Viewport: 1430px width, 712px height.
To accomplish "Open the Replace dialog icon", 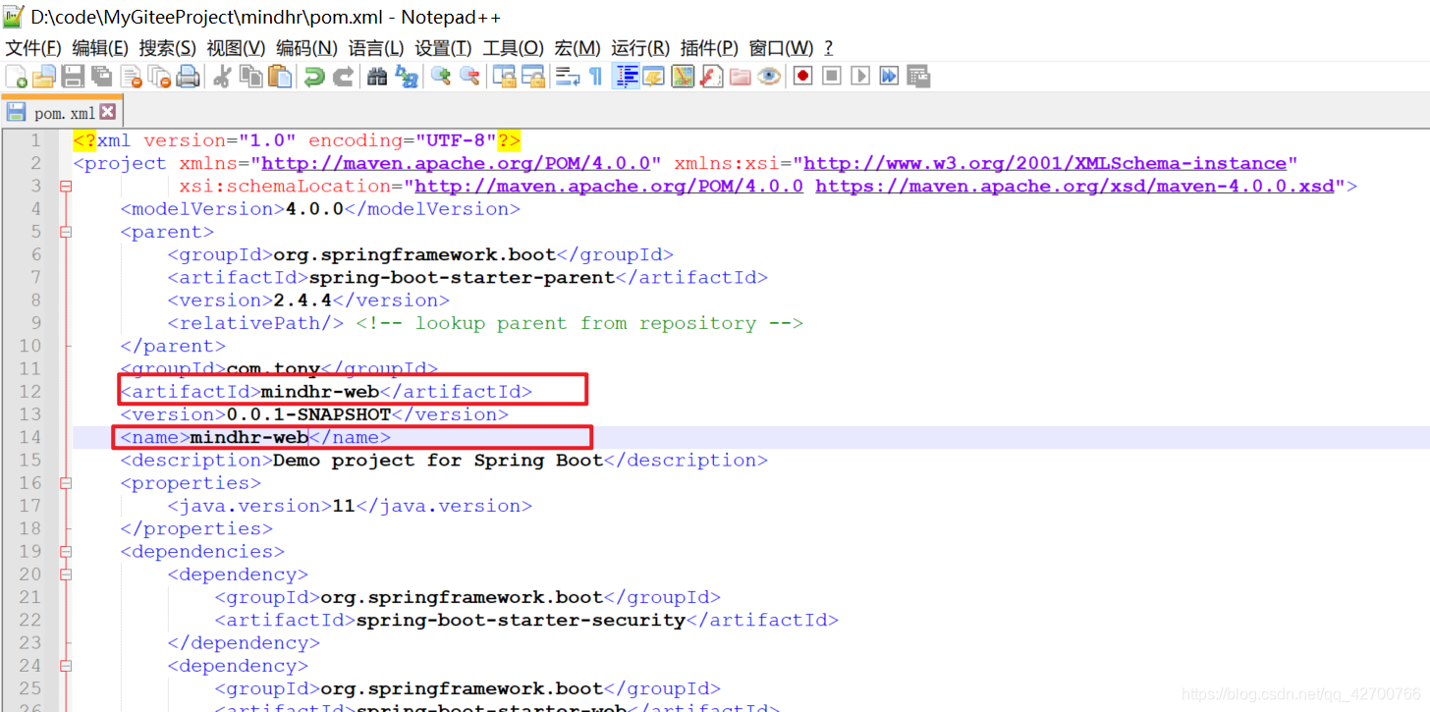I will [x=406, y=77].
